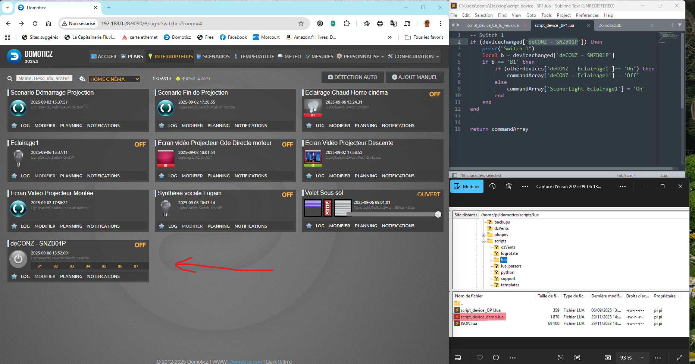
Task: Open Sublime Text Tools menu
Action: [547, 15]
